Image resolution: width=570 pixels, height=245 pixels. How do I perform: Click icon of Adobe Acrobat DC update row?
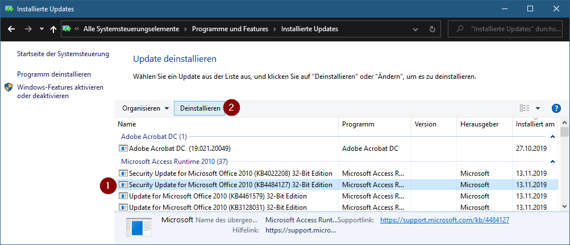(x=123, y=149)
